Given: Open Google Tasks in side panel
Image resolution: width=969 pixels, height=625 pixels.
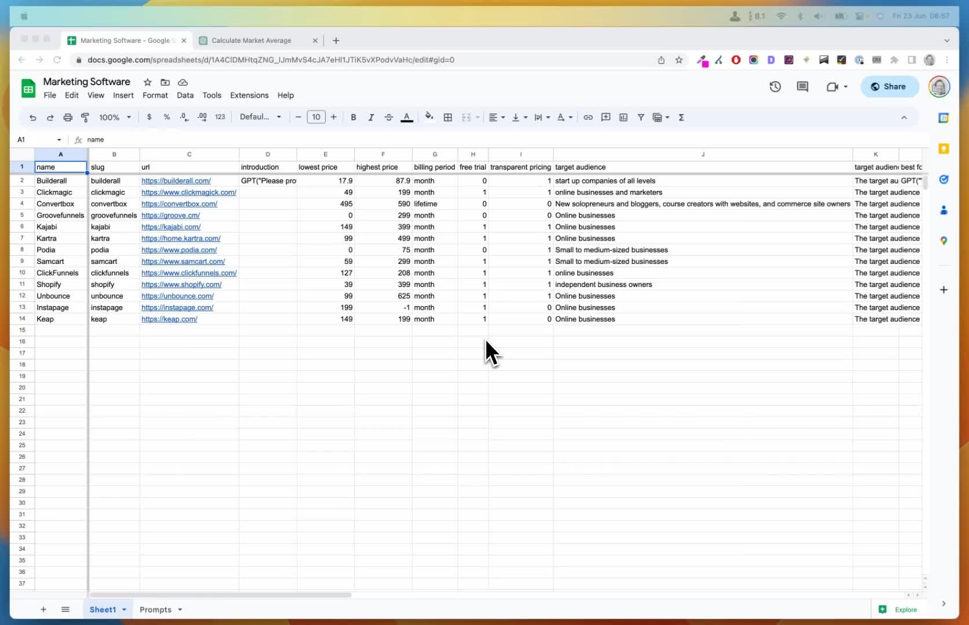Looking at the screenshot, I should click(x=944, y=179).
